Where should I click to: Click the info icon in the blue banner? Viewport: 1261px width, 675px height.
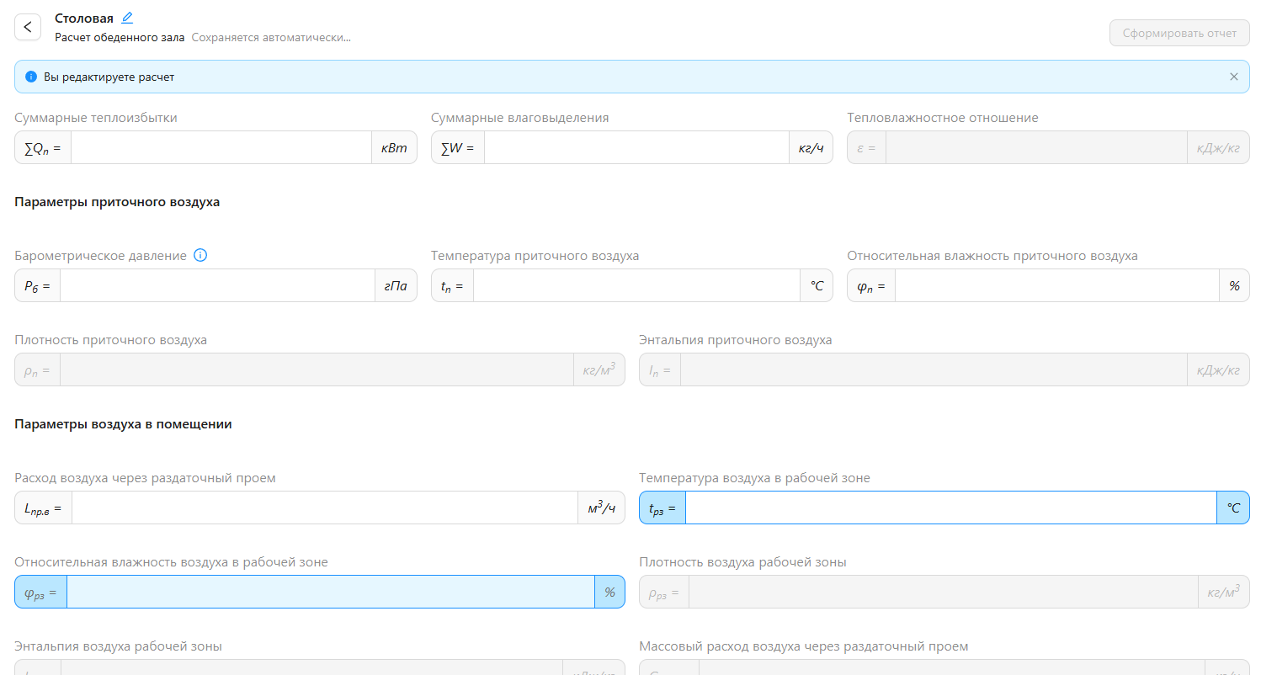31,77
